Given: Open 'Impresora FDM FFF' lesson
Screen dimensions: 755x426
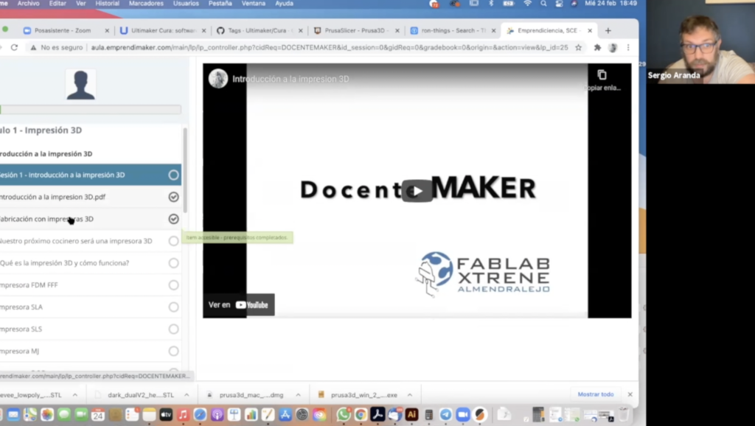Looking at the screenshot, I should 29,285.
